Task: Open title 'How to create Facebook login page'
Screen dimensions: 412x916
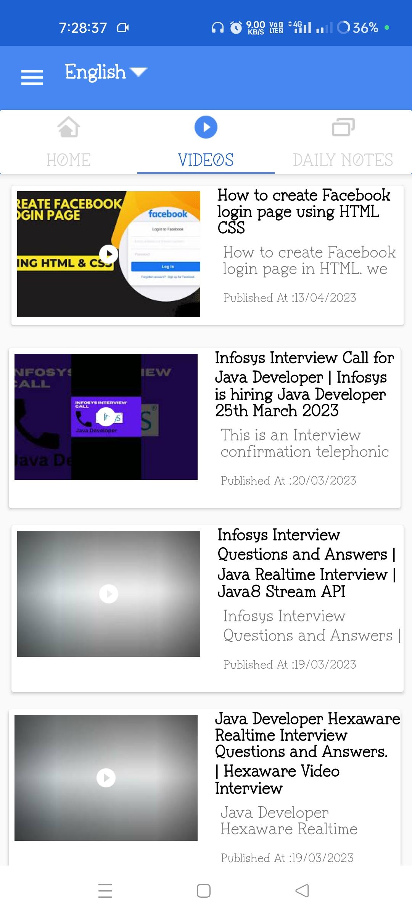Action: coord(304,211)
